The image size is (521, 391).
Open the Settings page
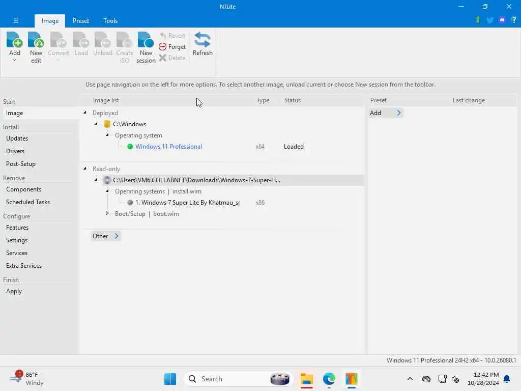pos(17,240)
